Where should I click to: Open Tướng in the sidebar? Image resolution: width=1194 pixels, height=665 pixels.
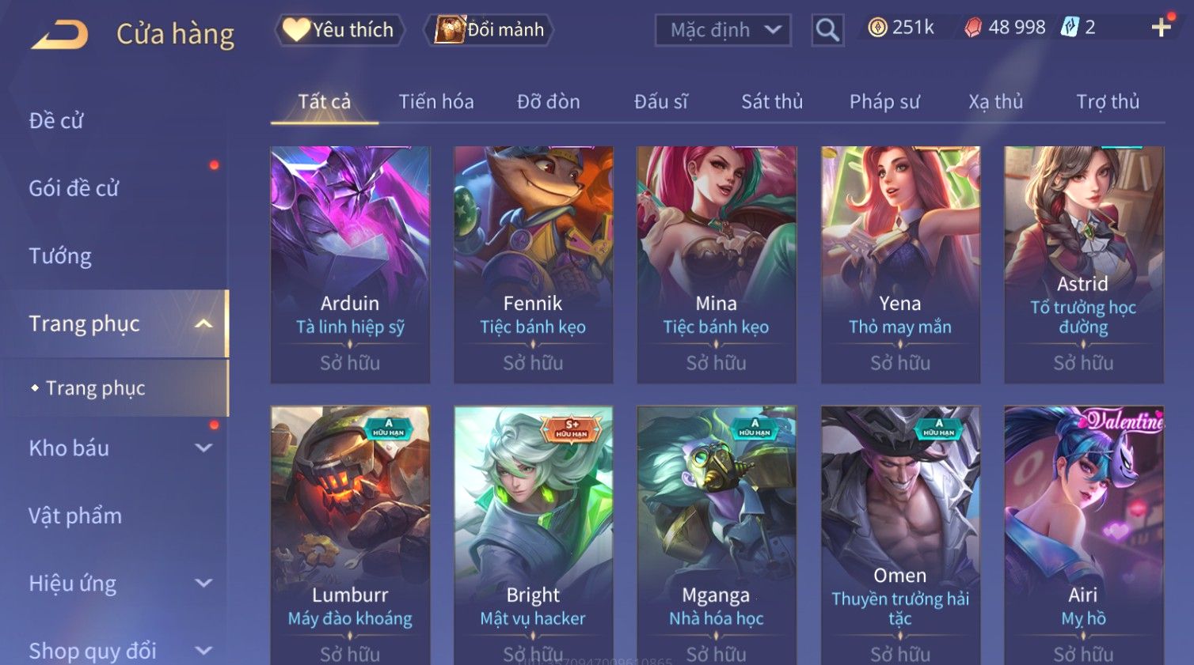pos(60,256)
